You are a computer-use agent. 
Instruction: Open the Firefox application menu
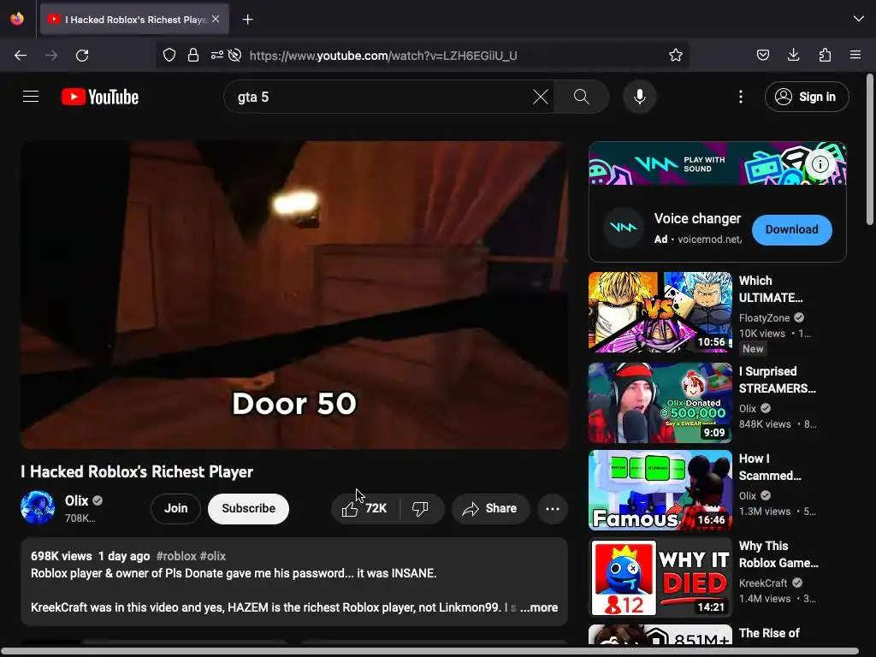click(855, 55)
